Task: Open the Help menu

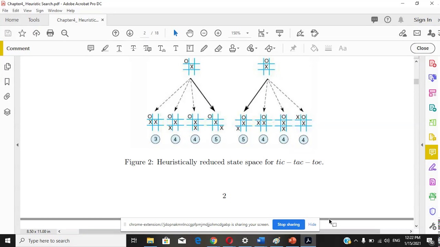Action: click(x=70, y=11)
